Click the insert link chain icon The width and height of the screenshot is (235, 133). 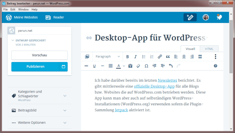160,56
